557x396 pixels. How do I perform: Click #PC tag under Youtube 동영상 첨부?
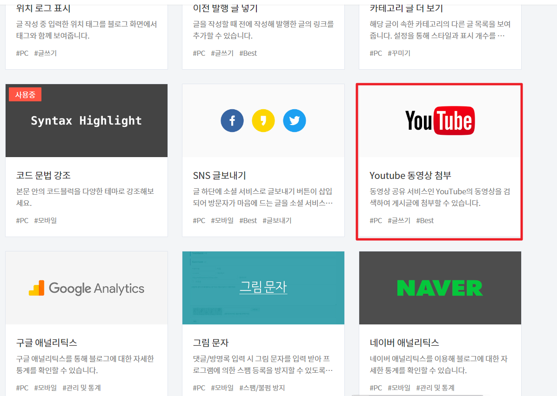376,221
